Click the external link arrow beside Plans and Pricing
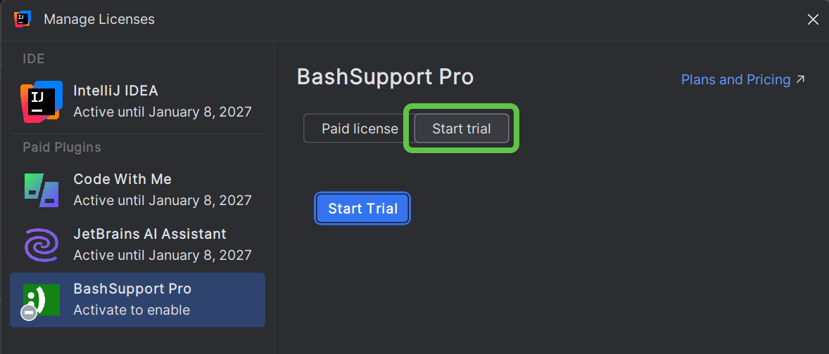The width and height of the screenshot is (829, 354). point(800,79)
